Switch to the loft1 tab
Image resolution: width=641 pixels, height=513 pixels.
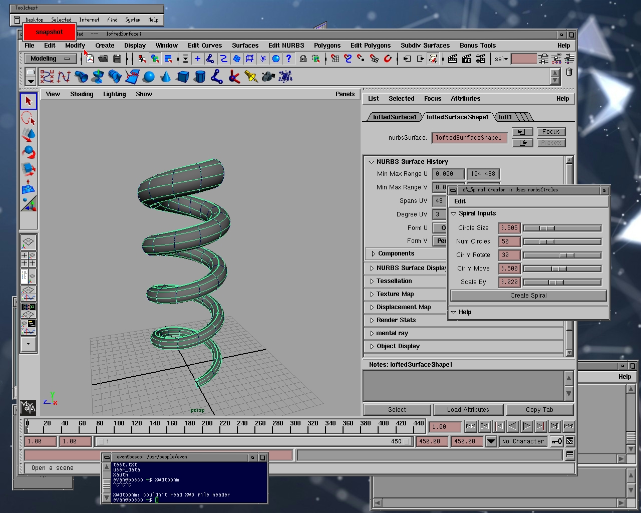[505, 117]
